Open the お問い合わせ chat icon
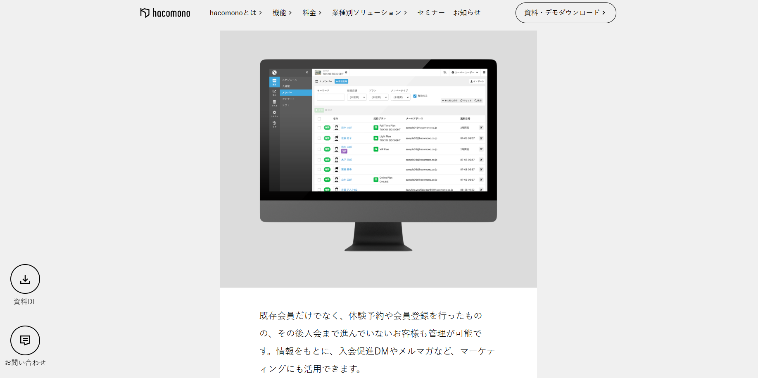The width and height of the screenshot is (758, 378). [25, 340]
